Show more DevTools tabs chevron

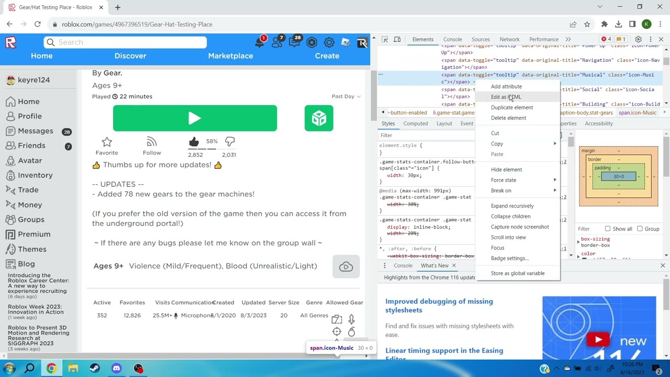[568, 39]
